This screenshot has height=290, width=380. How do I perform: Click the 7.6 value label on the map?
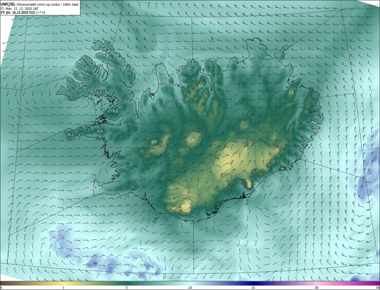[283, 65]
